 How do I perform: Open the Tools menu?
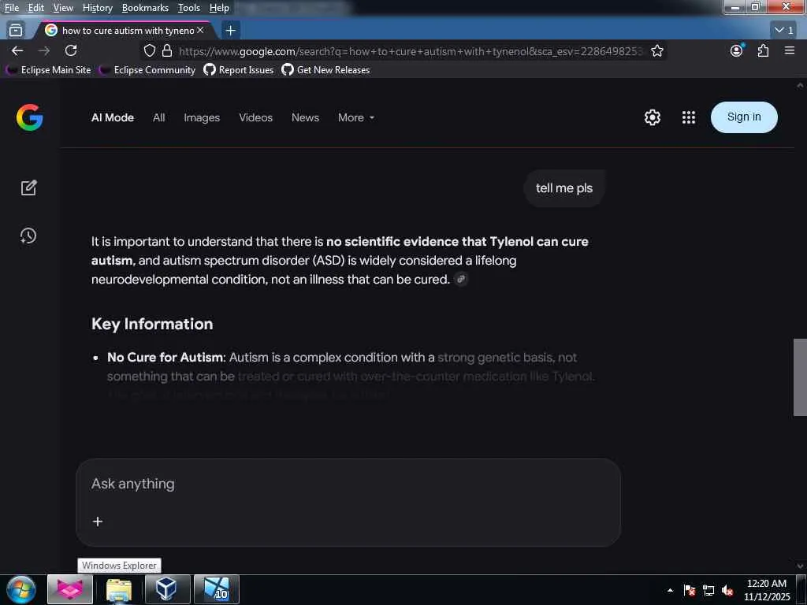189,8
